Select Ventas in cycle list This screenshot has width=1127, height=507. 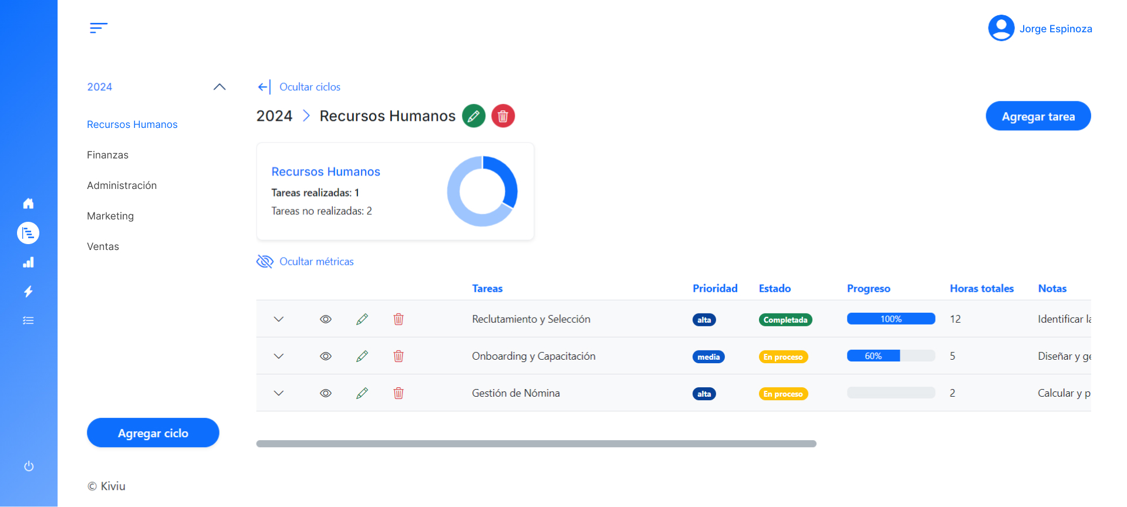pos(103,246)
